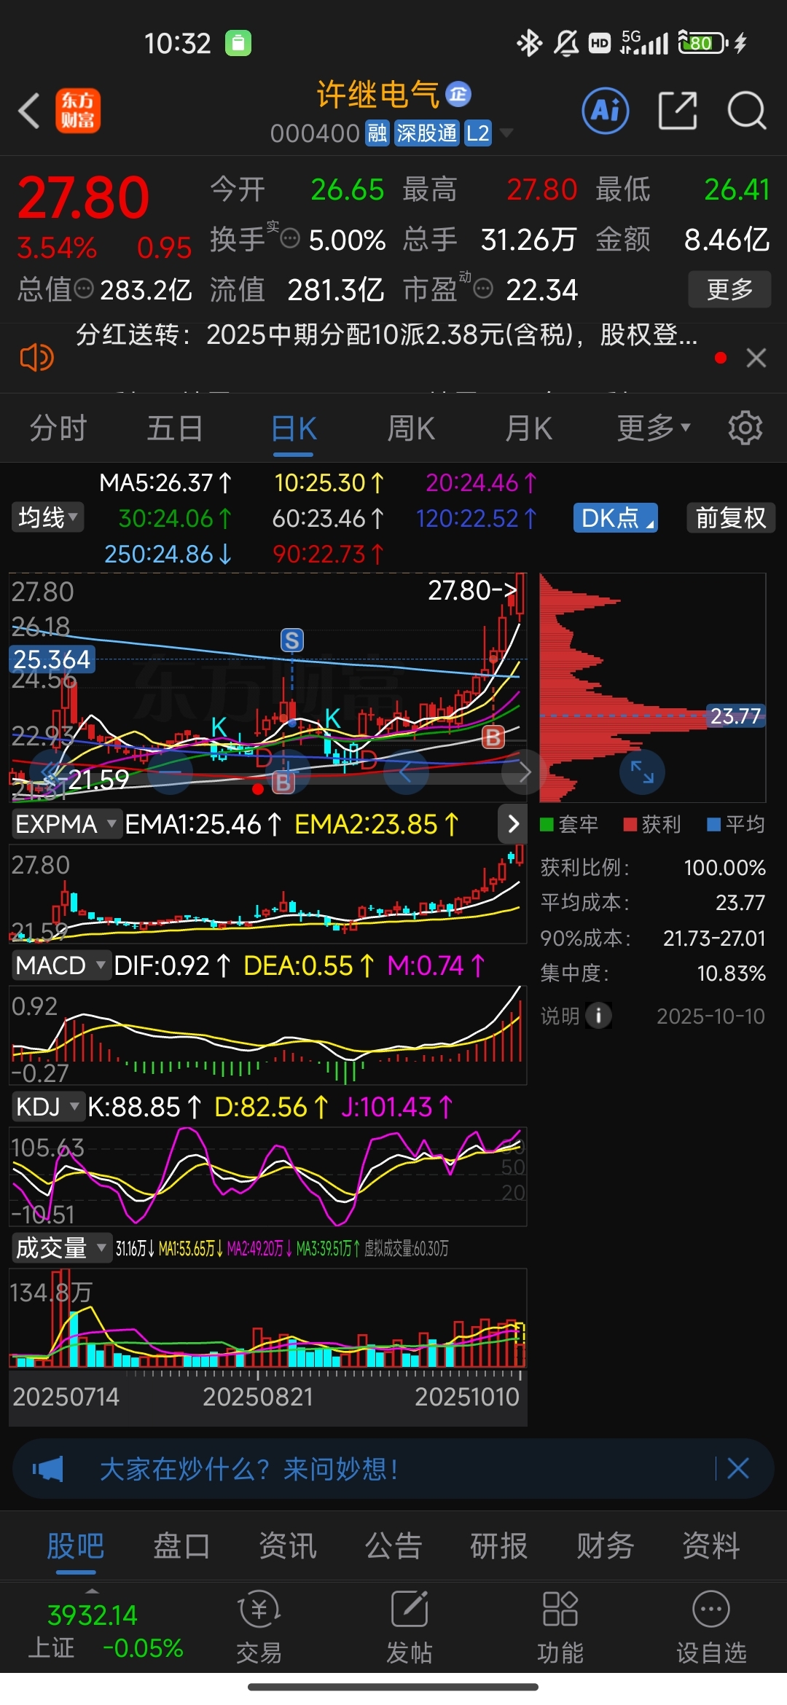The image size is (787, 1705).
Task: Open the search magnifier icon
Action: point(747,111)
